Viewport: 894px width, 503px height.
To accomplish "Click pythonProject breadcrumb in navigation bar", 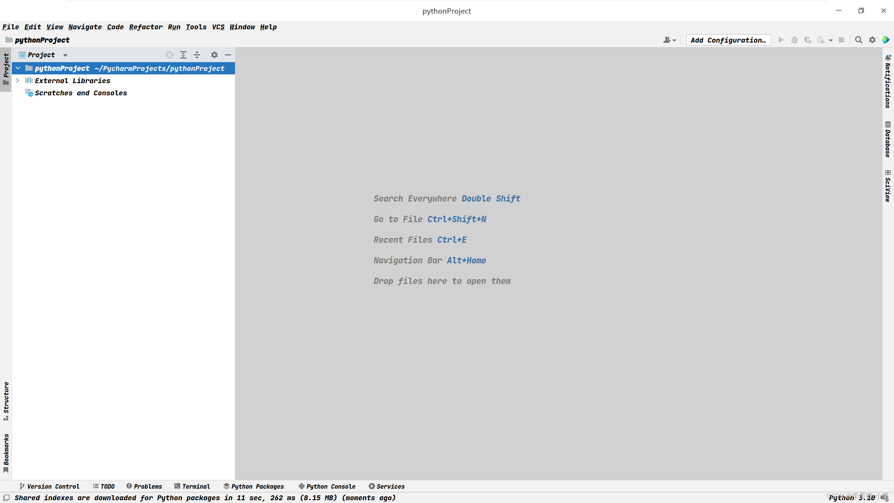I will coord(37,40).
